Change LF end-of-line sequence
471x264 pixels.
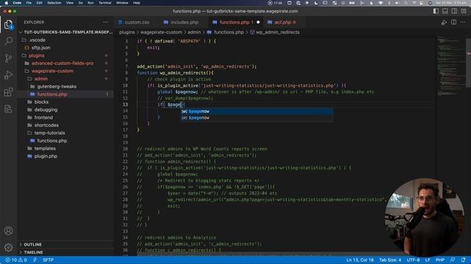pos(428,260)
